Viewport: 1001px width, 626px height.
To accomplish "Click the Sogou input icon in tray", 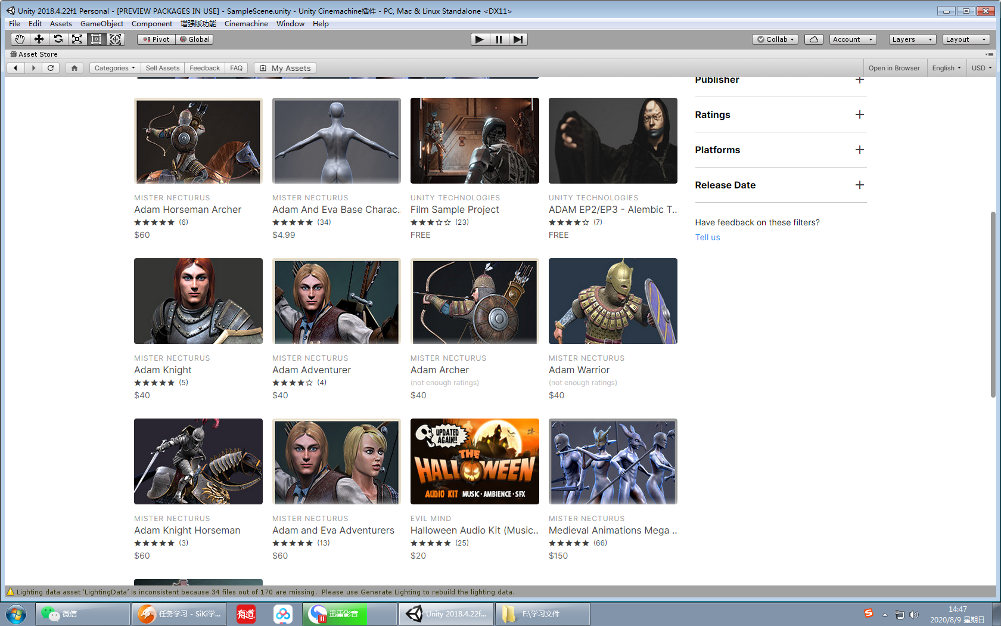I will point(869,613).
